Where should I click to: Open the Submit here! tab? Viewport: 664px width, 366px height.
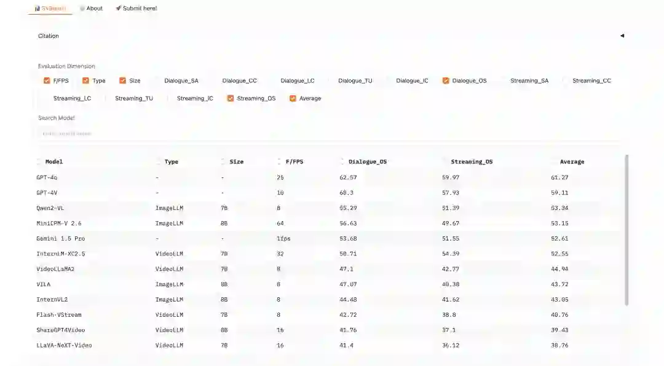136,8
